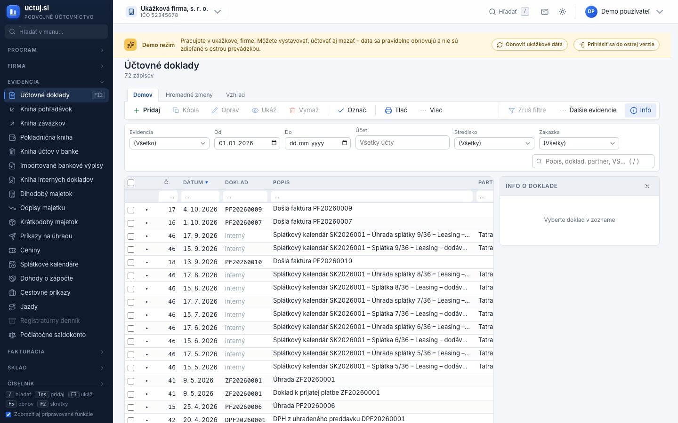This screenshot has width=678, height=423.
Task: Open the company selector Ukážková firma
Action: click(x=175, y=12)
